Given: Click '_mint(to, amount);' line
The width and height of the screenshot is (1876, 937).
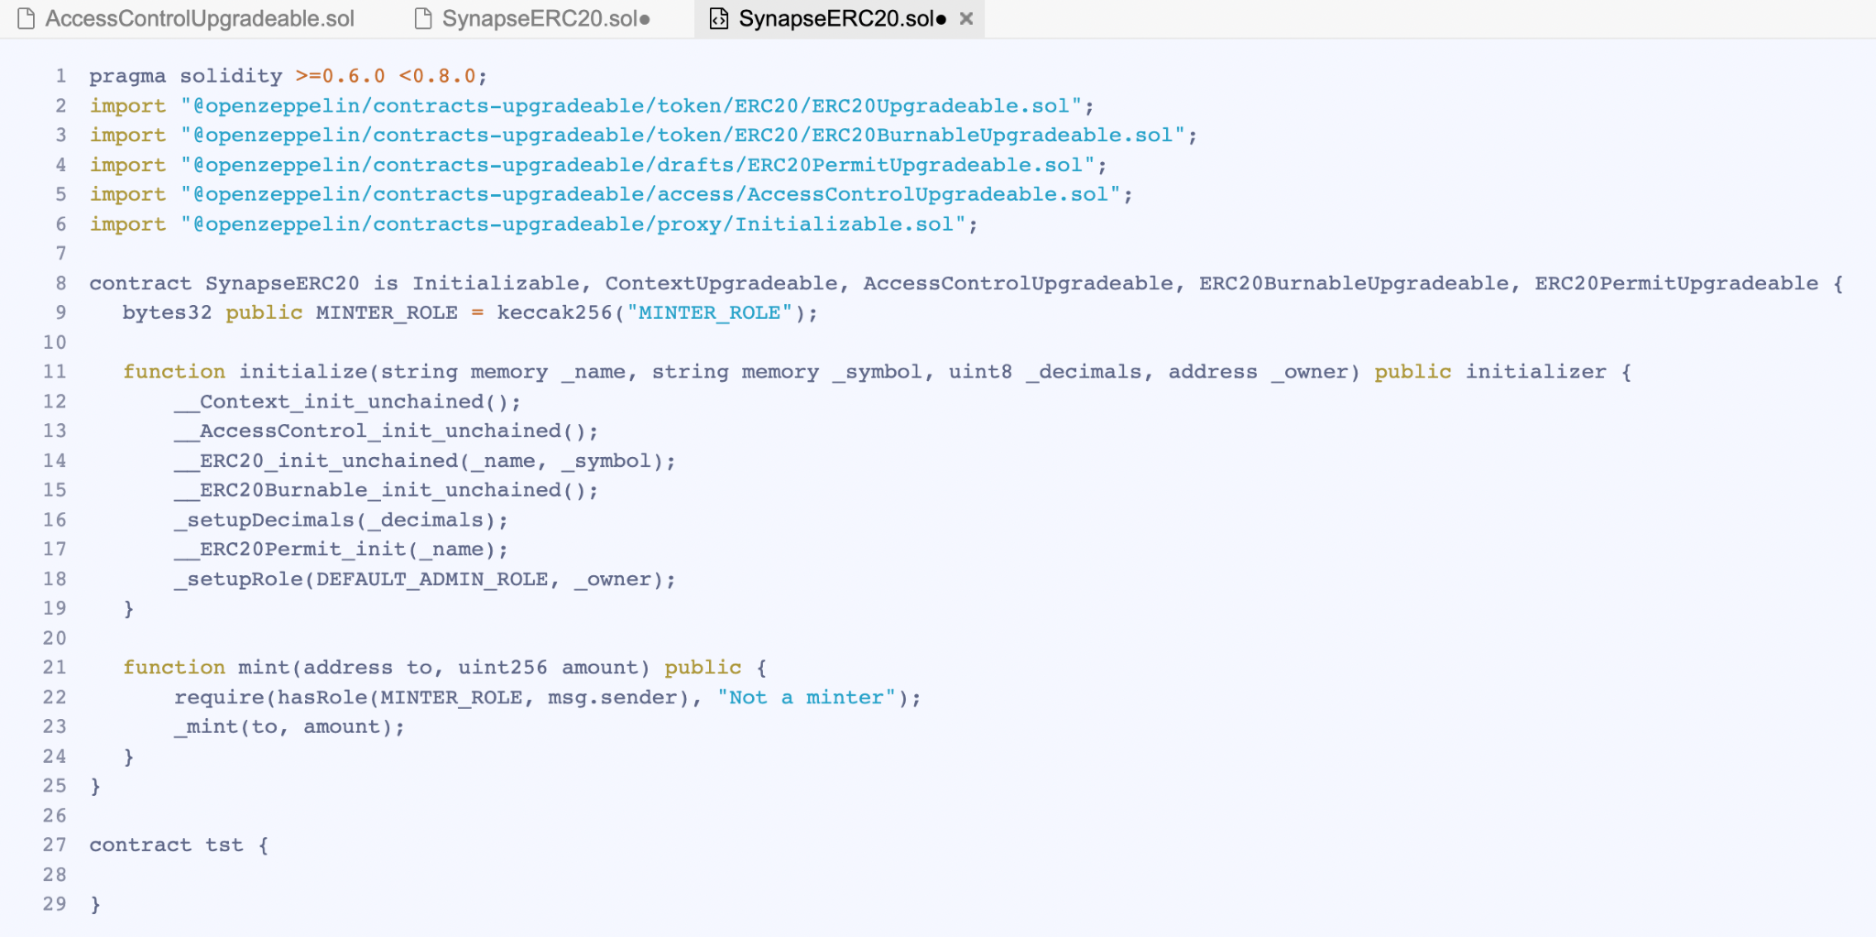Looking at the screenshot, I should 289,726.
